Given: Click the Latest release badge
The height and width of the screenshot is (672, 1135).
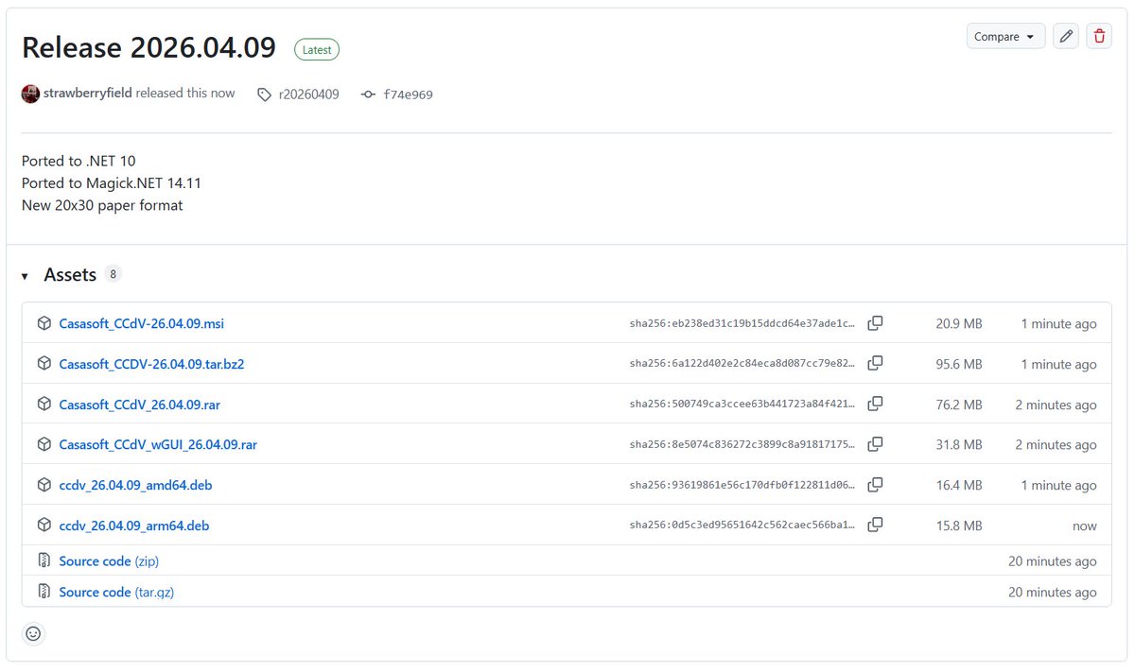Looking at the screenshot, I should coord(317,50).
